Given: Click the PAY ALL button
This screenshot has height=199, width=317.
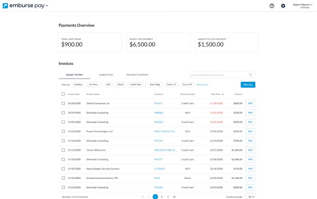Looking at the screenshot, I should [x=248, y=85].
